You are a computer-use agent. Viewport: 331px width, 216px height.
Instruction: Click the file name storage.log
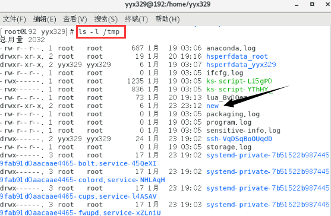point(229,147)
